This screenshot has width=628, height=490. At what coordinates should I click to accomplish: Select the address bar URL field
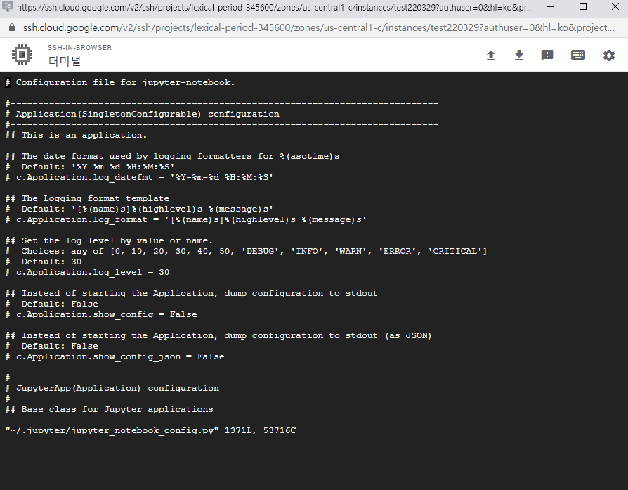coord(318,27)
